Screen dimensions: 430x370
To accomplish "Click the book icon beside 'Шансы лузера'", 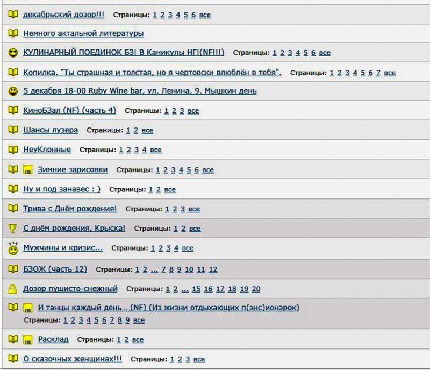I will pyautogui.click(x=13, y=130).
